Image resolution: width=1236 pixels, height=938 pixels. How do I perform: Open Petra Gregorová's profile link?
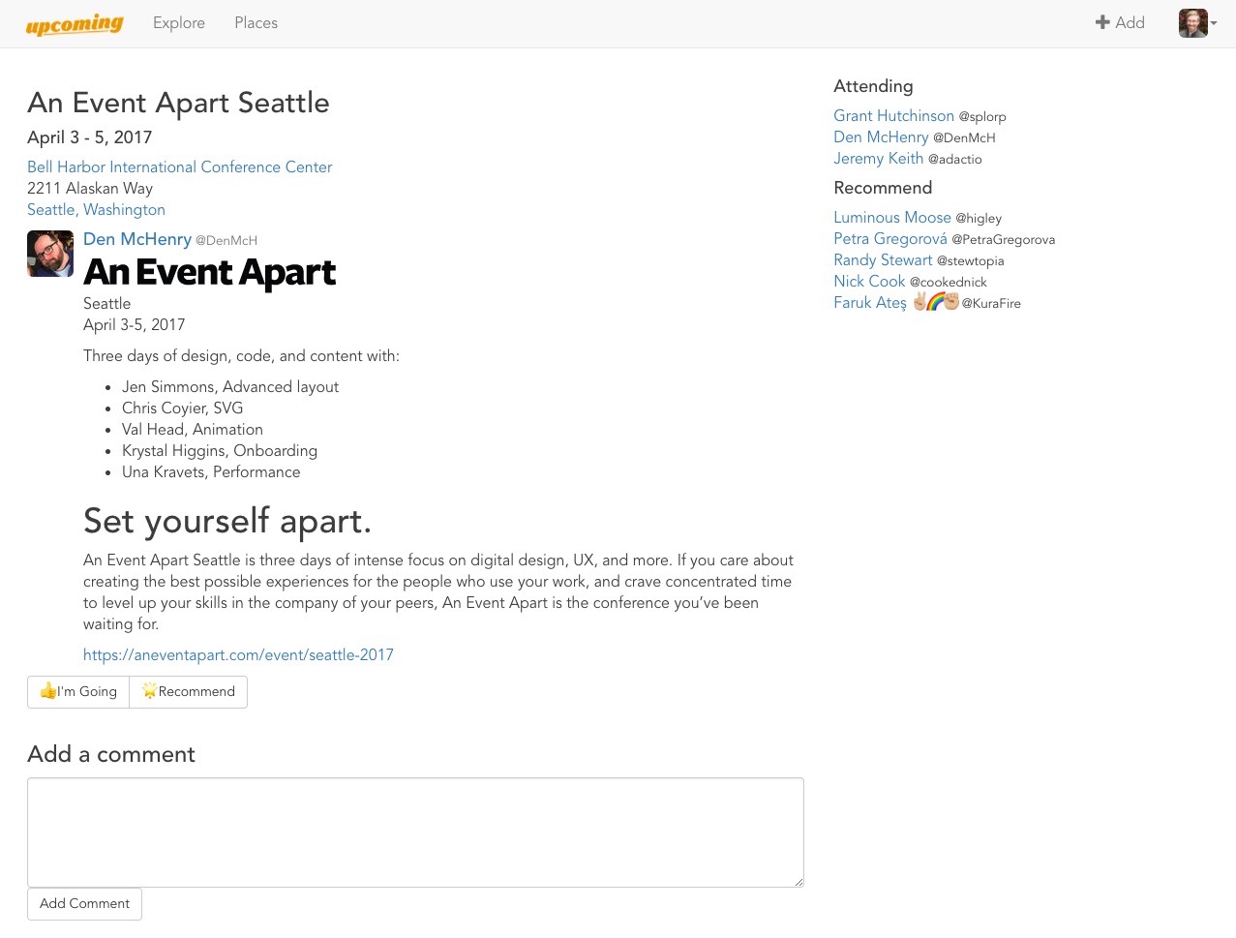point(889,239)
